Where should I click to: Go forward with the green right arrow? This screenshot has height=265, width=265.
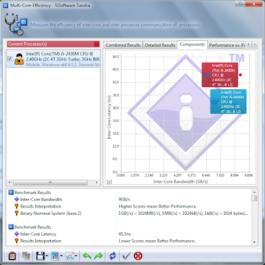click(99, 256)
